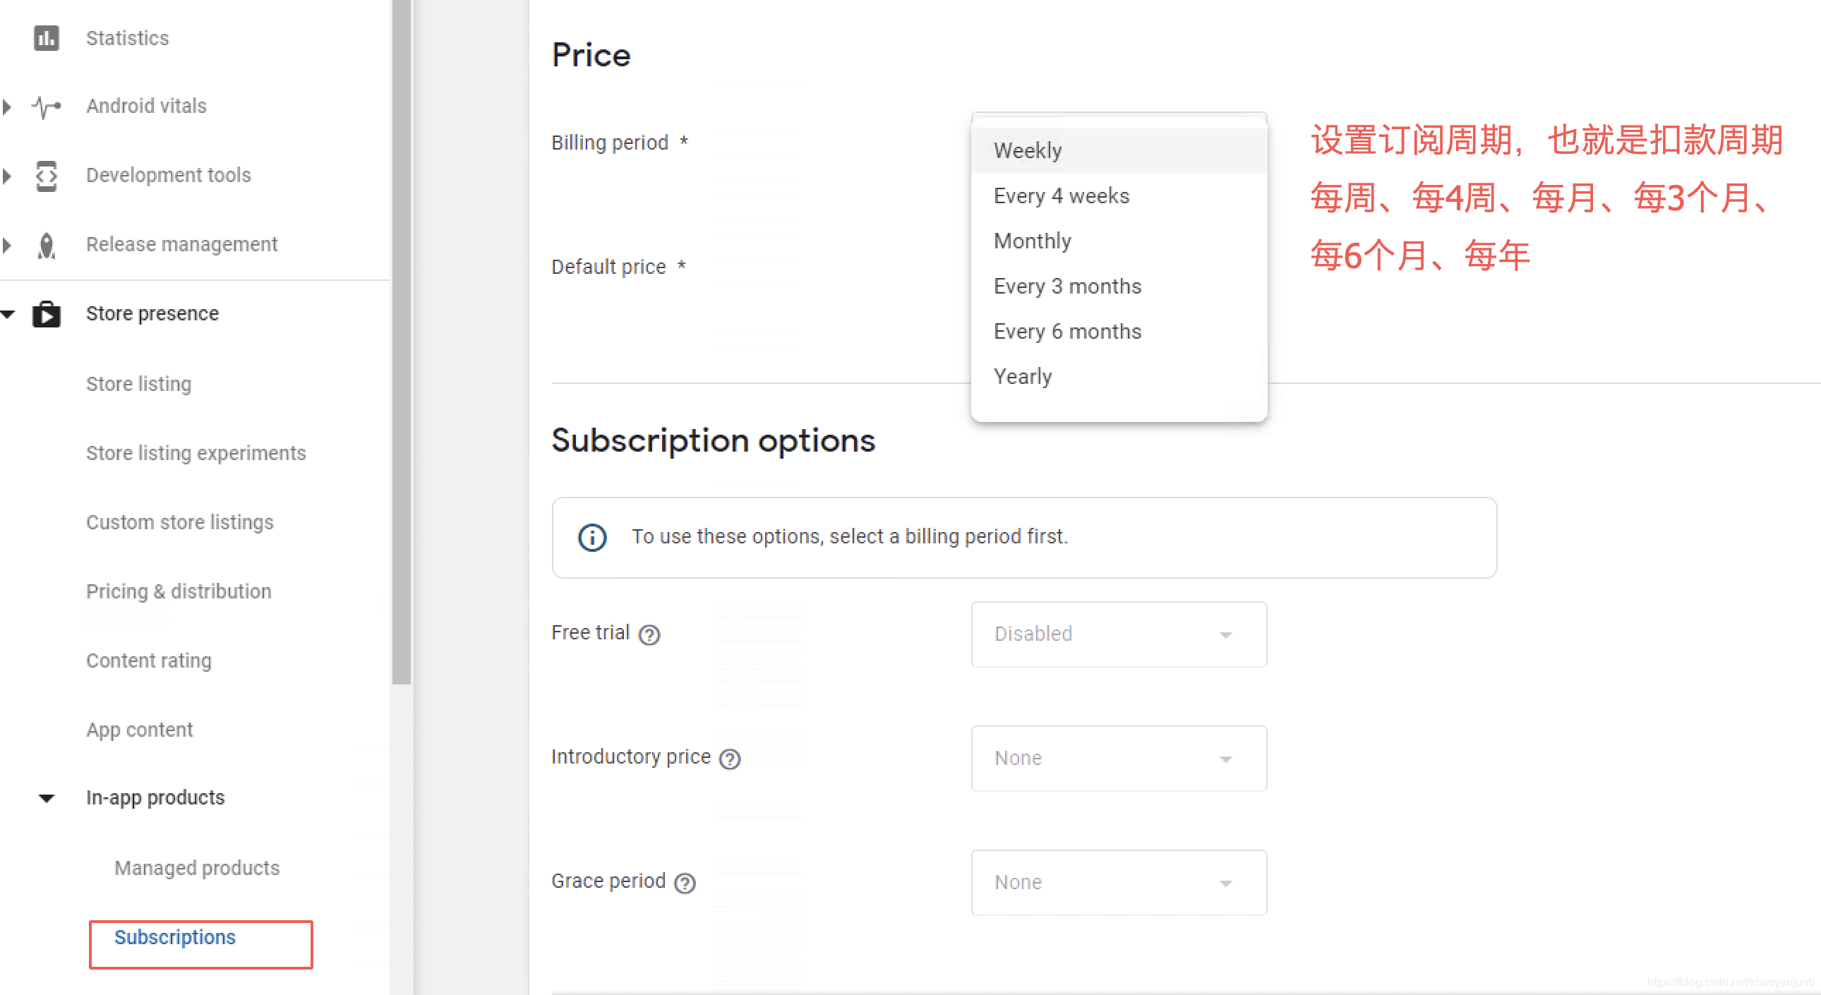Click the Free trial help icon
Image resolution: width=1821 pixels, height=995 pixels.
pos(649,634)
